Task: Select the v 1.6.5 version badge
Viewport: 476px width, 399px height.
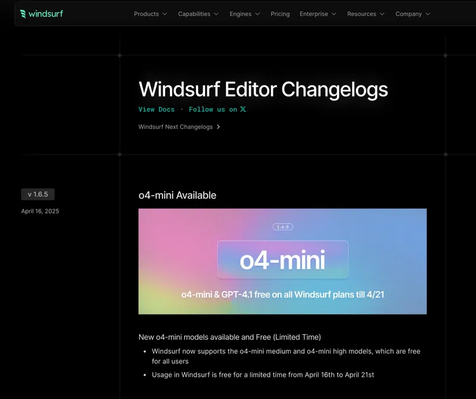Action: (42, 194)
